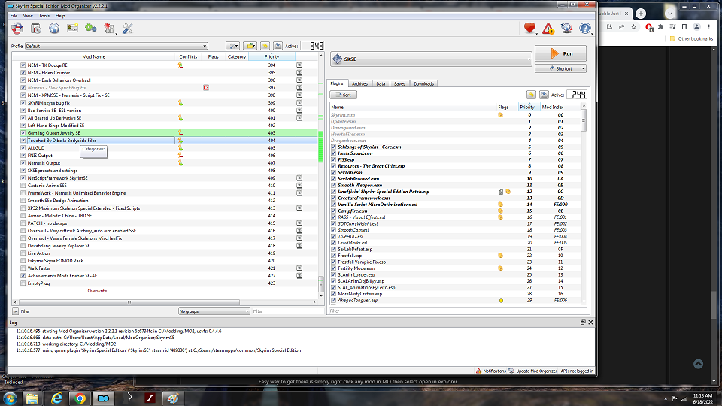Switch to the Saves tab
The height and width of the screenshot is (406, 722).
(399, 83)
